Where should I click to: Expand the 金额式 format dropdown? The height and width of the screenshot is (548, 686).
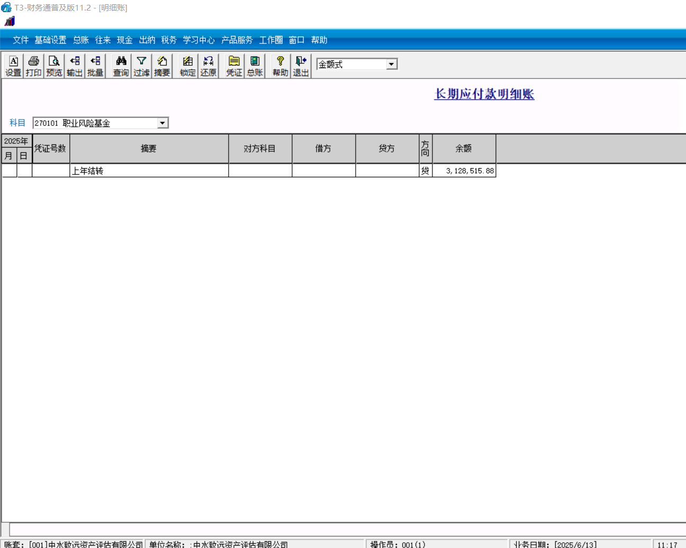pos(391,64)
